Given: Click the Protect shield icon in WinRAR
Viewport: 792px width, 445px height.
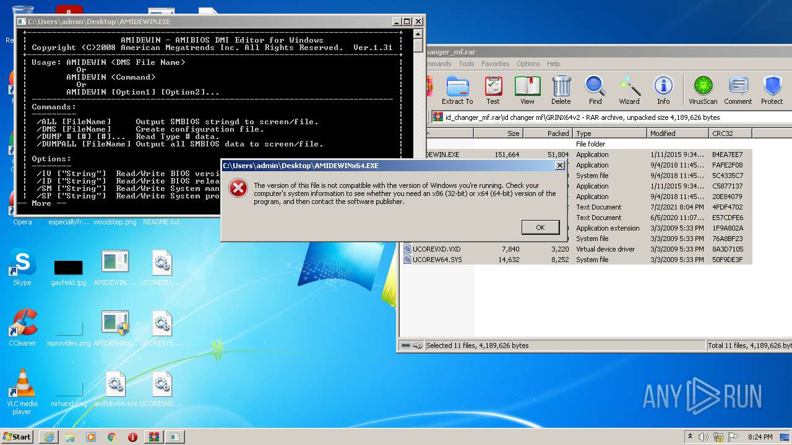Looking at the screenshot, I should 772,90.
